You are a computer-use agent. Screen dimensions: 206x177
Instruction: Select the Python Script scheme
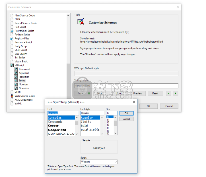click(x=22, y=35)
